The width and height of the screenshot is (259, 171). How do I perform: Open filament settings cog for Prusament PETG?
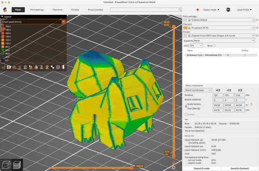[x=257, y=28]
